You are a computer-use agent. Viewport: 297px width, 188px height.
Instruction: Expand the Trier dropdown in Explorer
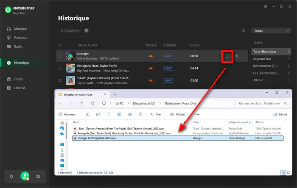click(x=157, y=114)
